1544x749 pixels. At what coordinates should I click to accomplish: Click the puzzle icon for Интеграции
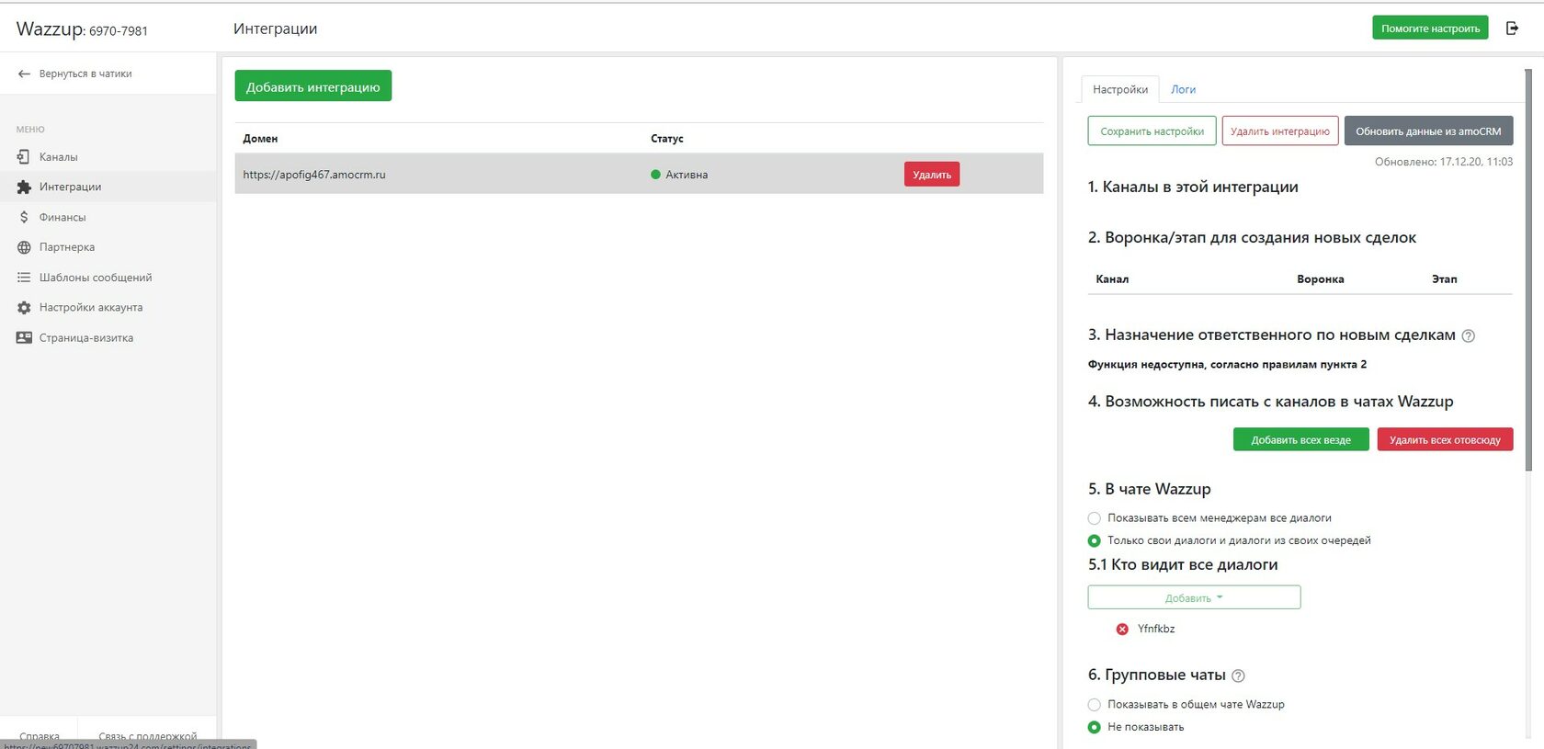click(x=24, y=187)
